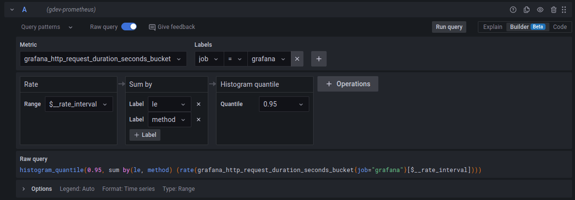The image size is (575, 200).
Task: Click the Sum by operation header
Action: (167, 84)
